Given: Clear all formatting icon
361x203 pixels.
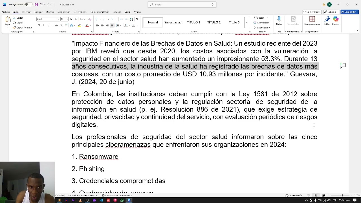Looking at the screenshot, I should pos(90,19).
